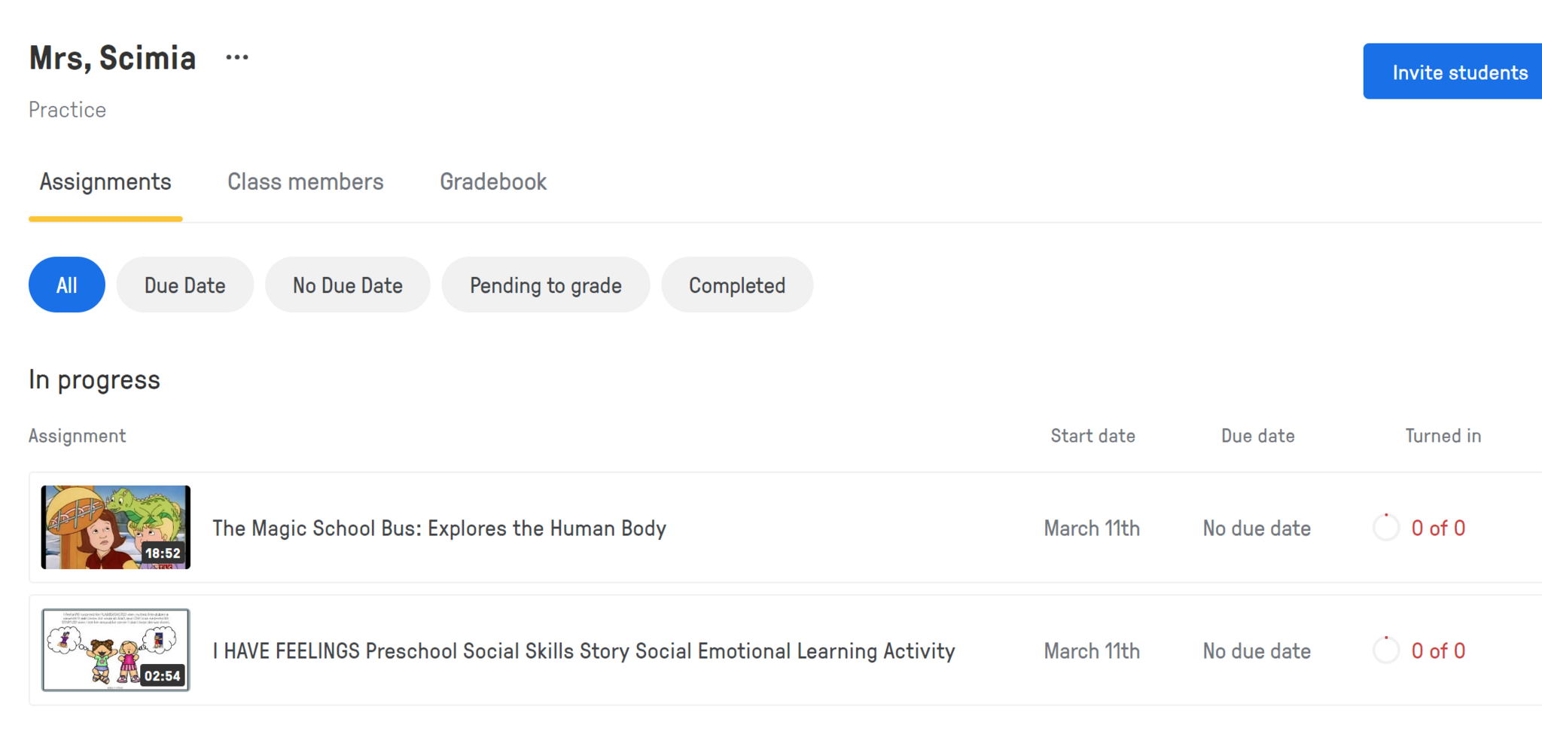Click the 18:52 duration badge

point(163,553)
